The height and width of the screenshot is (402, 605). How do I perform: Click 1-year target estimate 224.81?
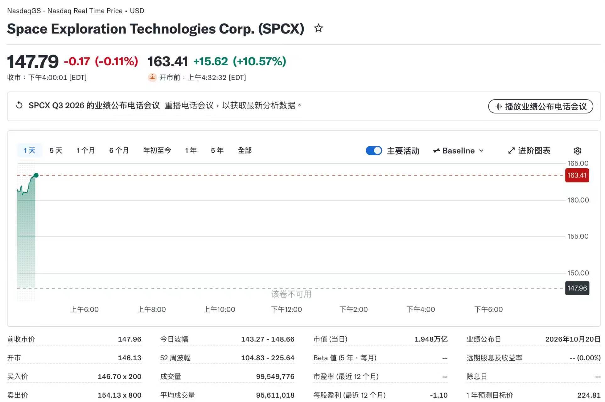[x=589, y=395]
